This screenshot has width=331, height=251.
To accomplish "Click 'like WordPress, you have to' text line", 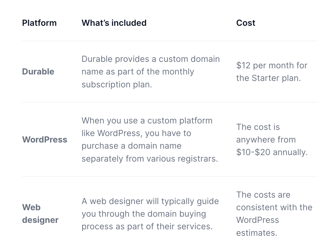I will (x=136, y=133).
